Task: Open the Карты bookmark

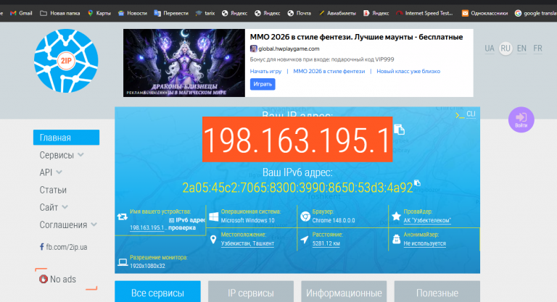Action: coord(99,13)
